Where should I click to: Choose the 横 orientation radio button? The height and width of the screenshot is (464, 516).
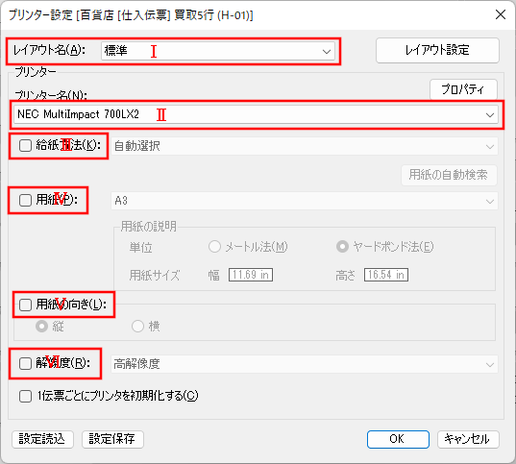[x=137, y=326]
